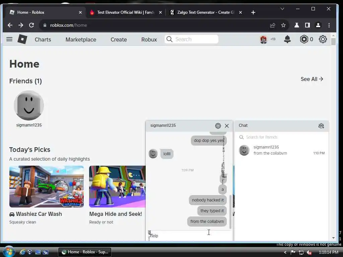Focus the Roblox search field

click(x=191, y=39)
